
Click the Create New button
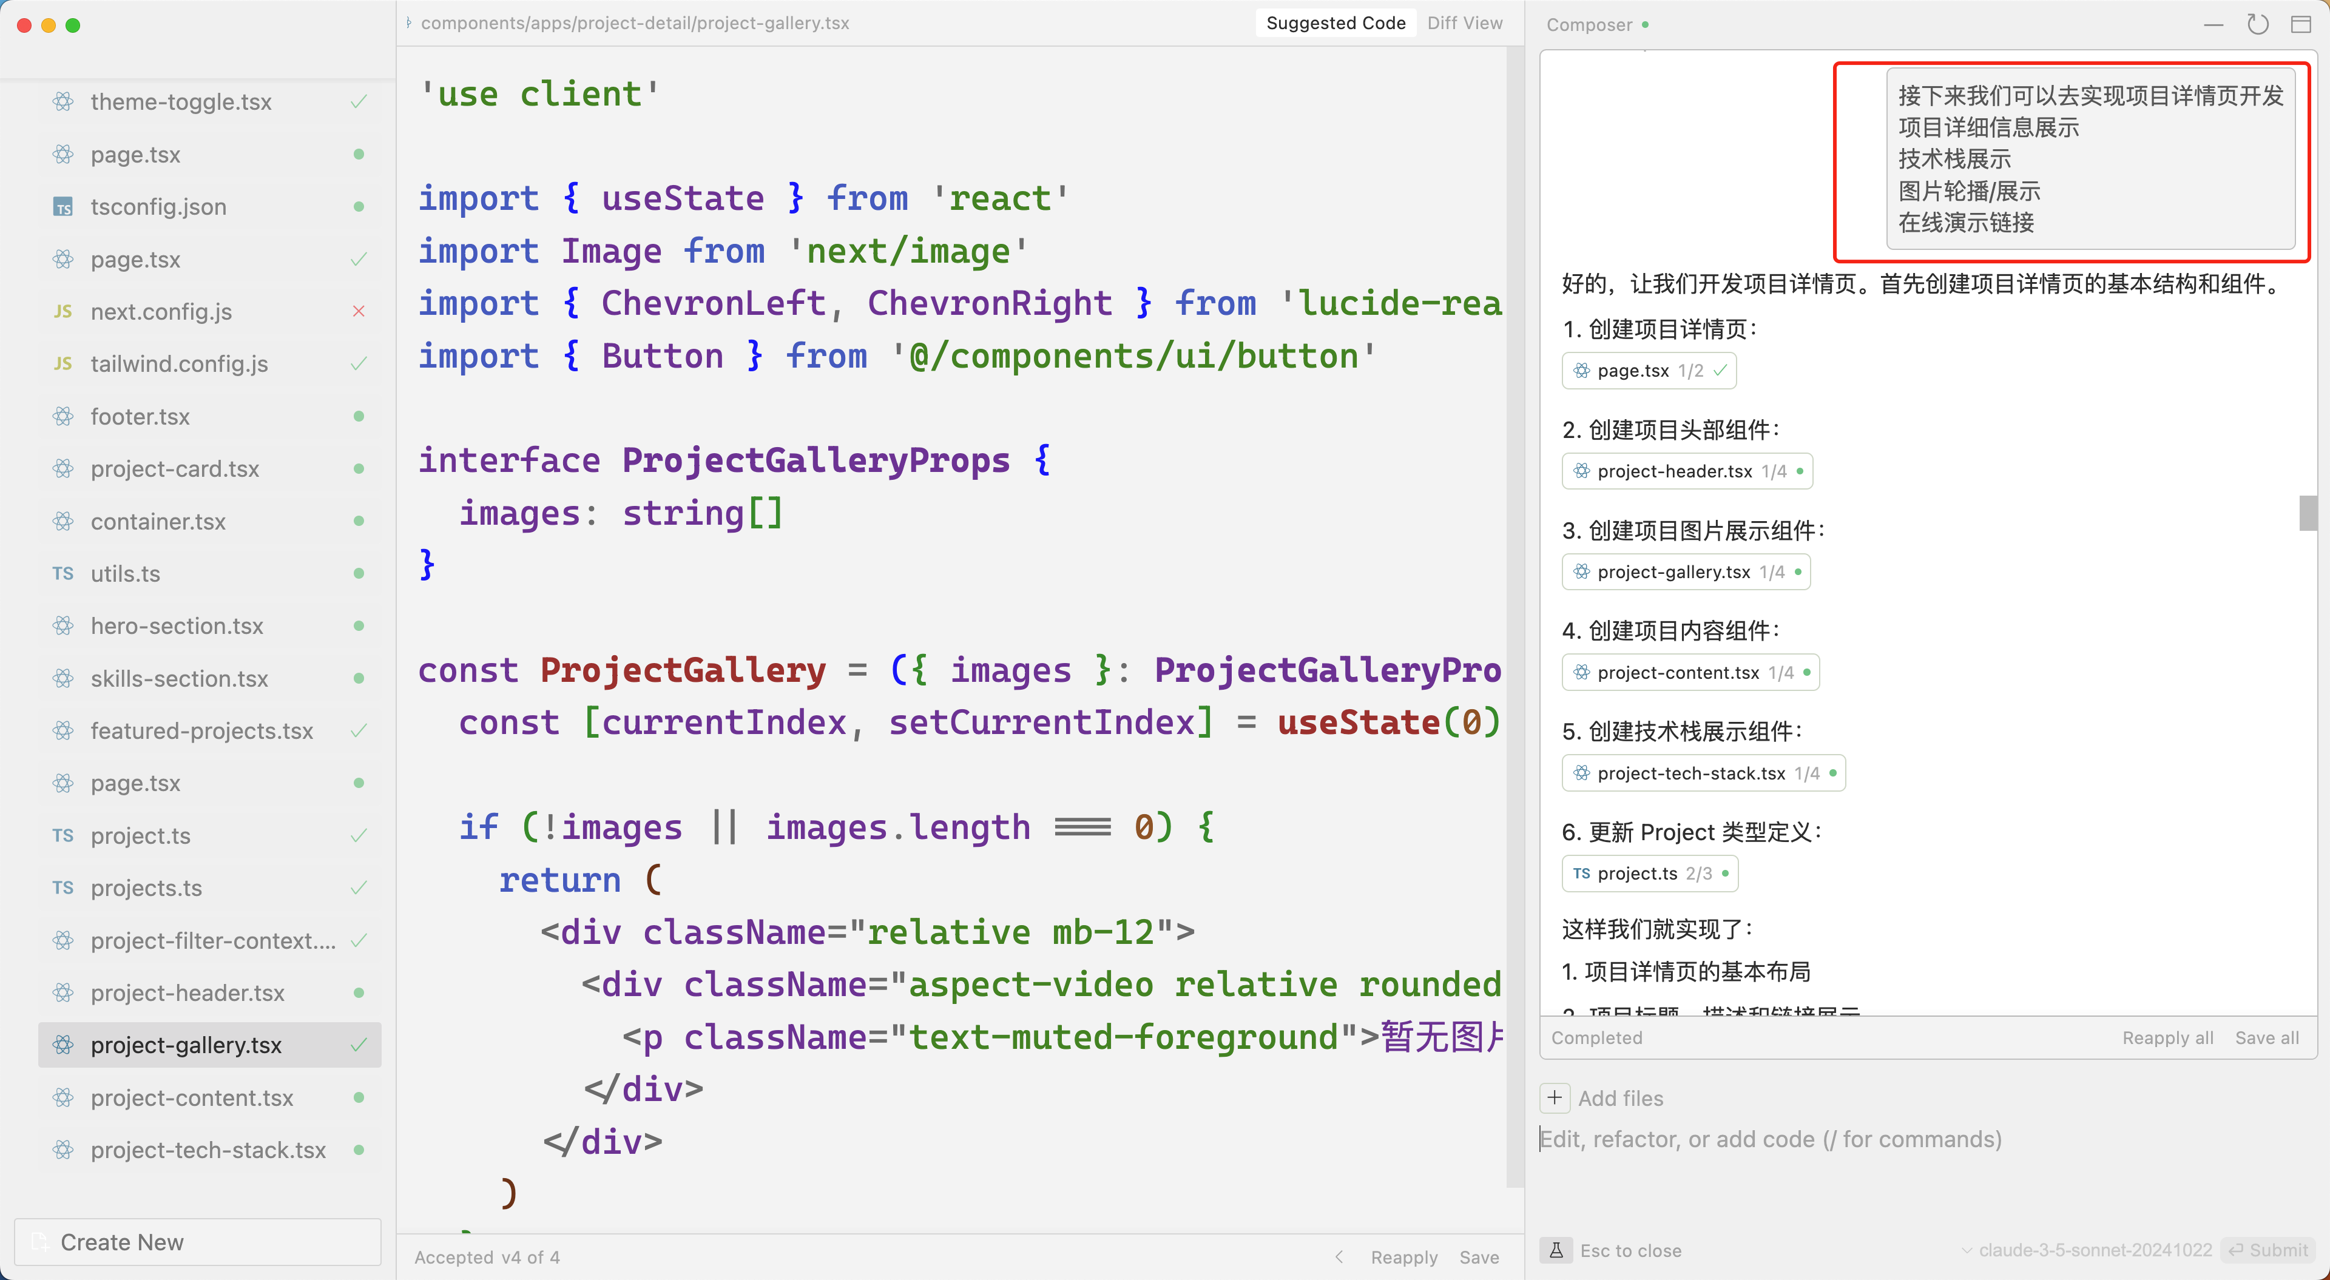198,1242
